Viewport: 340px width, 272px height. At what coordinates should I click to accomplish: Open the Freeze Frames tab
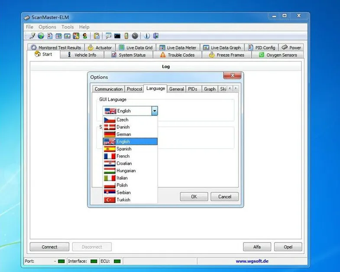[x=227, y=55]
